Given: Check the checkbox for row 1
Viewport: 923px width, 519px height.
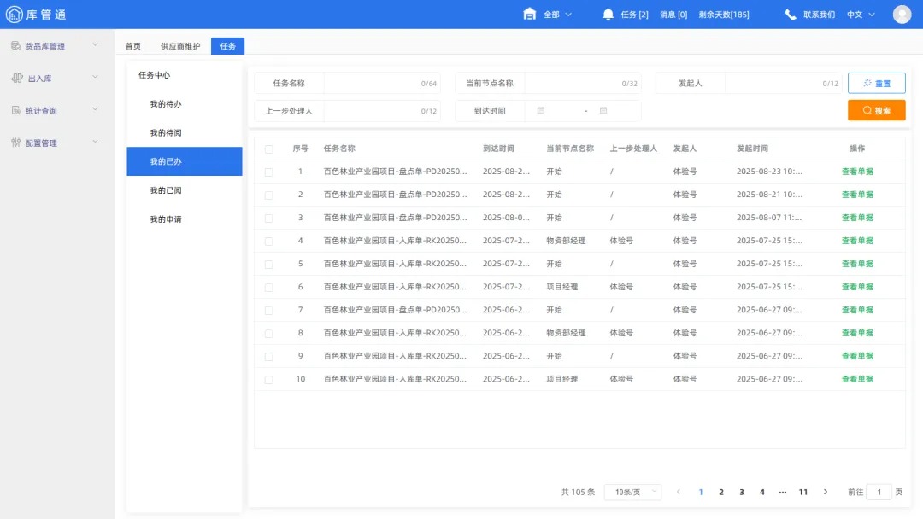Looking at the screenshot, I should (x=268, y=172).
